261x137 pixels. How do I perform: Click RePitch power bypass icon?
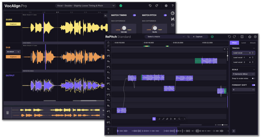250,37
